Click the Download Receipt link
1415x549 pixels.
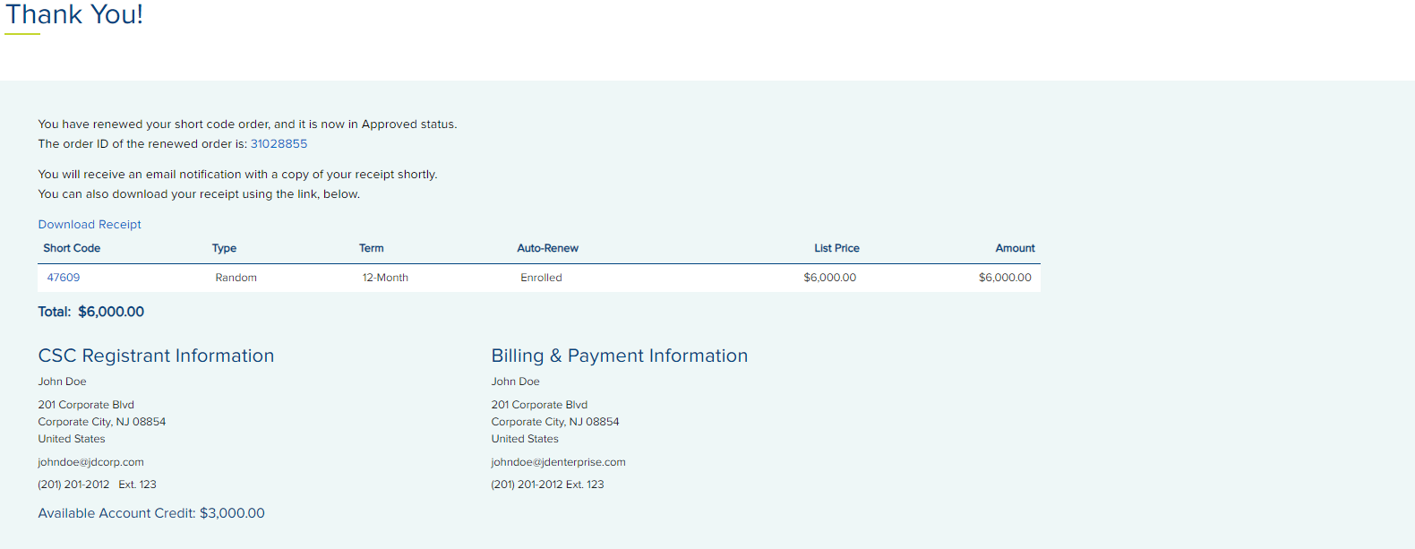[90, 225]
